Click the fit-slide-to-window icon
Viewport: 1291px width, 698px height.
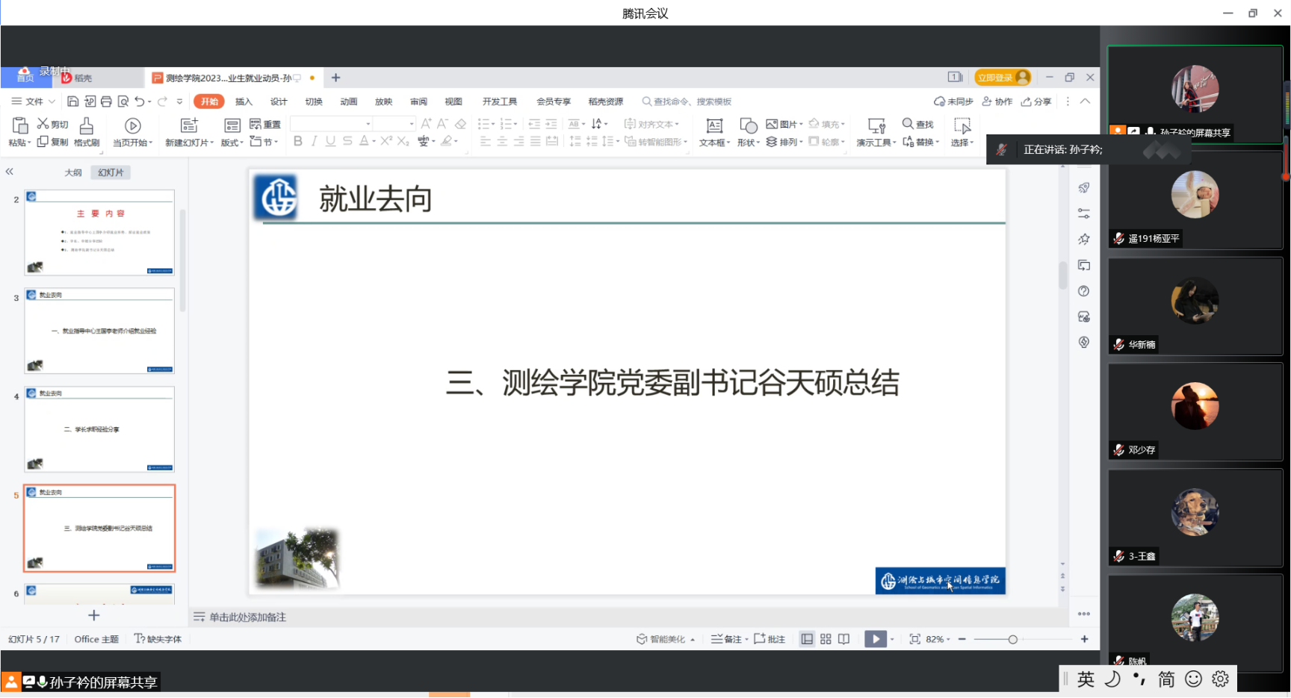(x=914, y=639)
